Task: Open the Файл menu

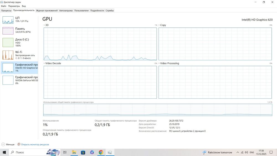Action: tap(4, 6)
